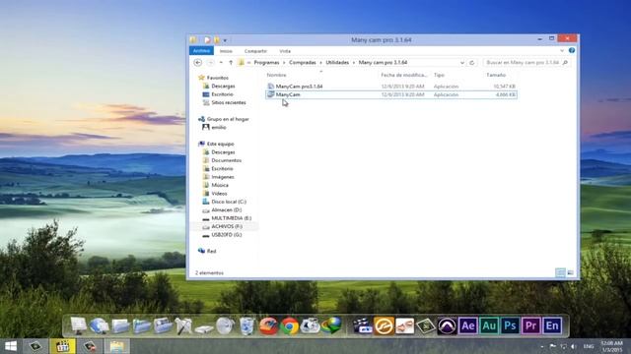Switch to details view layout

tap(561, 273)
